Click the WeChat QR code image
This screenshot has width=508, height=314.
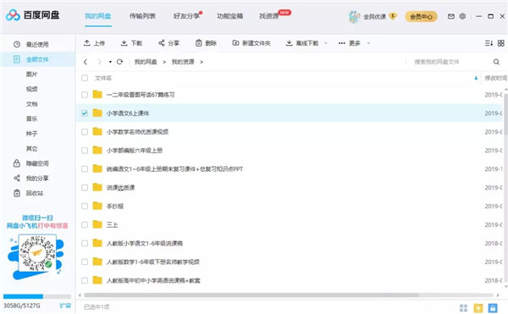tap(37, 253)
